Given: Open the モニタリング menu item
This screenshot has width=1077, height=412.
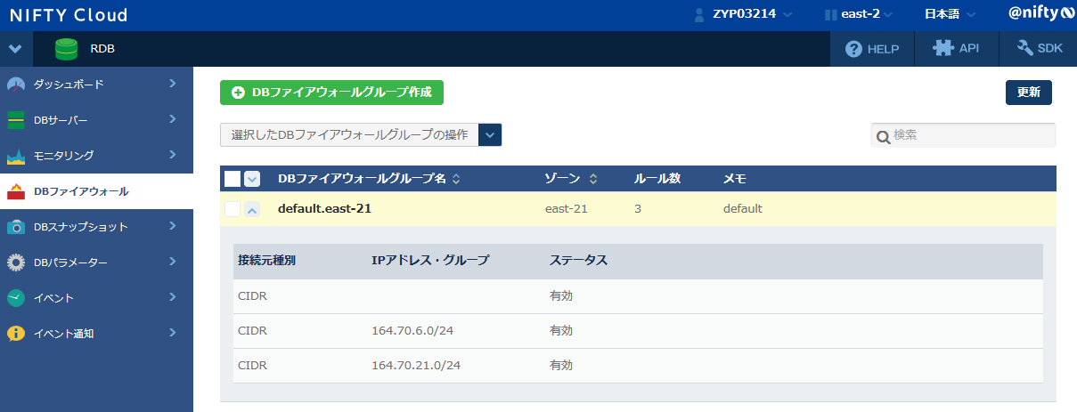Looking at the screenshot, I should tap(96, 156).
